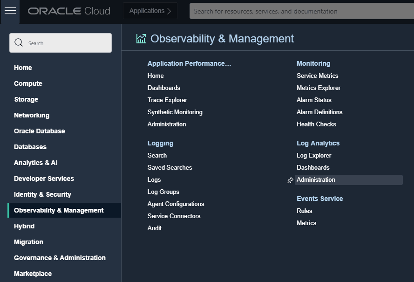
Task: Select Compute in the left menu
Action: tap(28, 83)
